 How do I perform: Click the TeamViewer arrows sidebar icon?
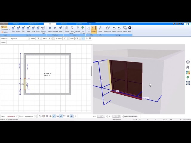pos(188,83)
